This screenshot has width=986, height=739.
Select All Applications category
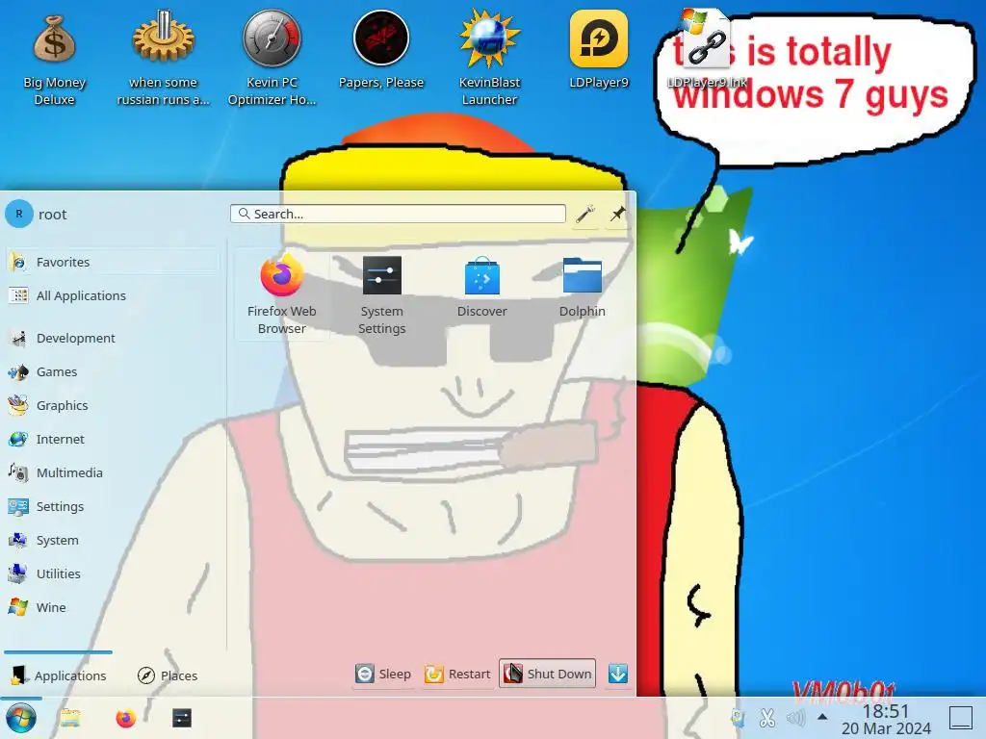(x=114, y=295)
